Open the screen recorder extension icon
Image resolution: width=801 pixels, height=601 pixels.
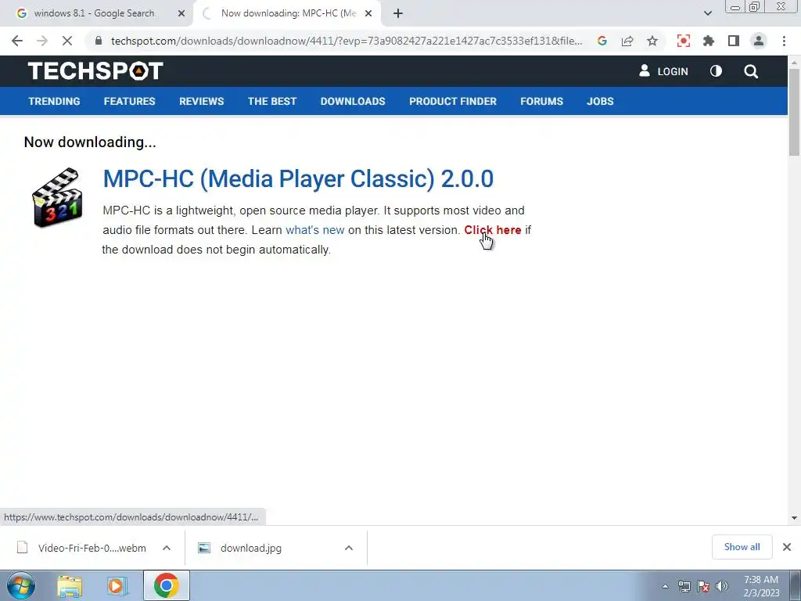click(x=684, y=41)
